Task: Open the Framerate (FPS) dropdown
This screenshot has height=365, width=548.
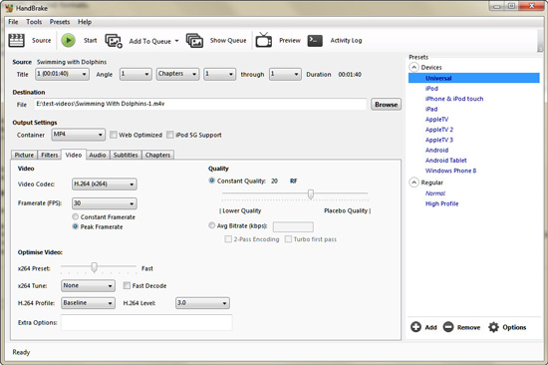Action: [x=105, y=203]
